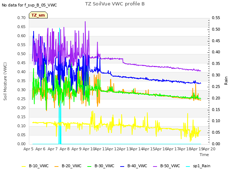Select the sp1_Rain legend label
This screenshot has height=173, width=231.
(202, 166)
